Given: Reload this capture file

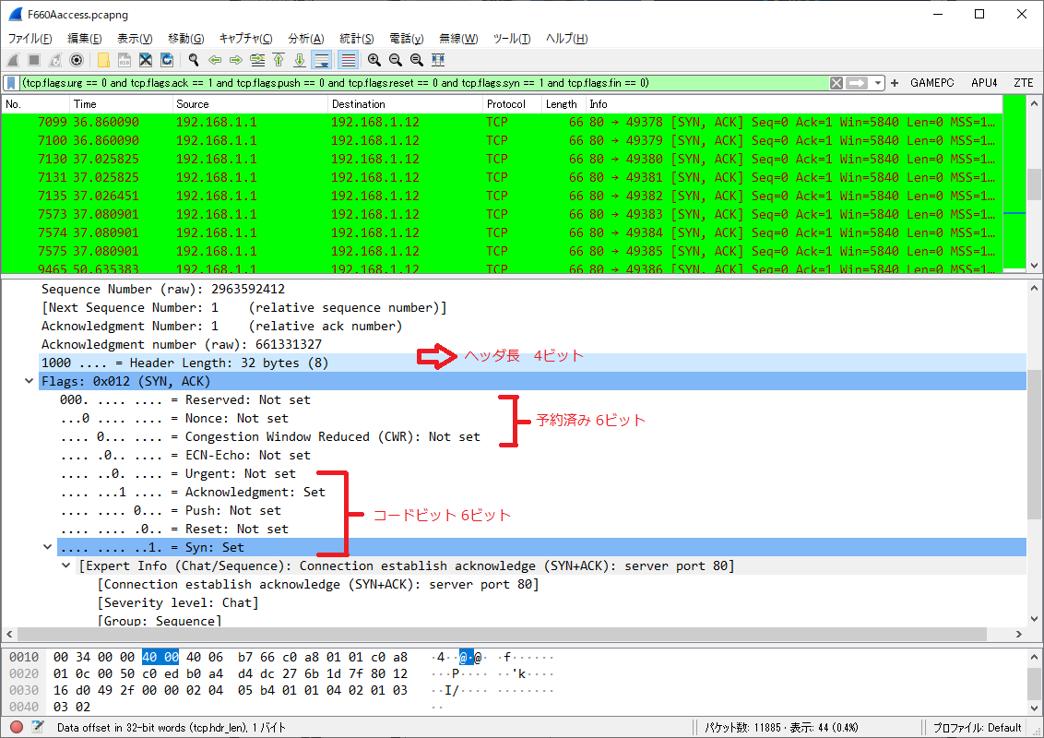Looking at the screenshot, I should 167,60.
